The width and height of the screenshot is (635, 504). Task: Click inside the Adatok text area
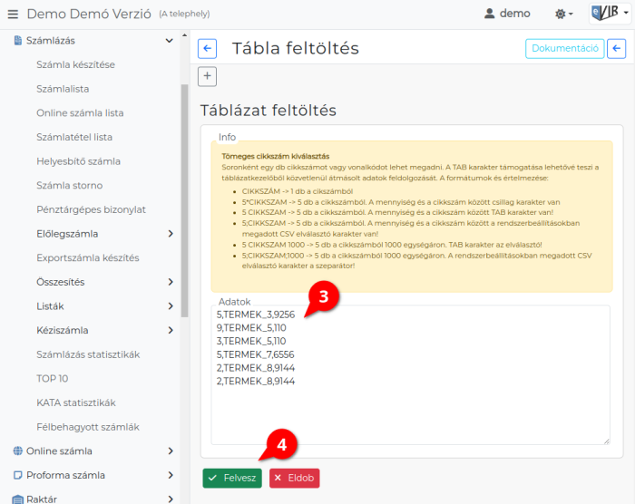tap(410, 375)
